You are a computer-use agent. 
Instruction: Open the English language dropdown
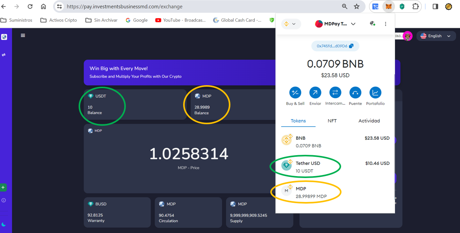click(x=436, y=36)
